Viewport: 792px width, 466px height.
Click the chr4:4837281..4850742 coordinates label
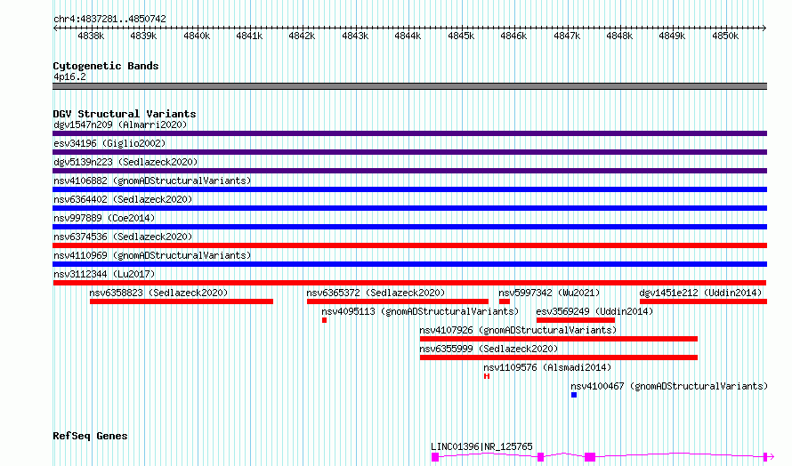coord(109,19)
